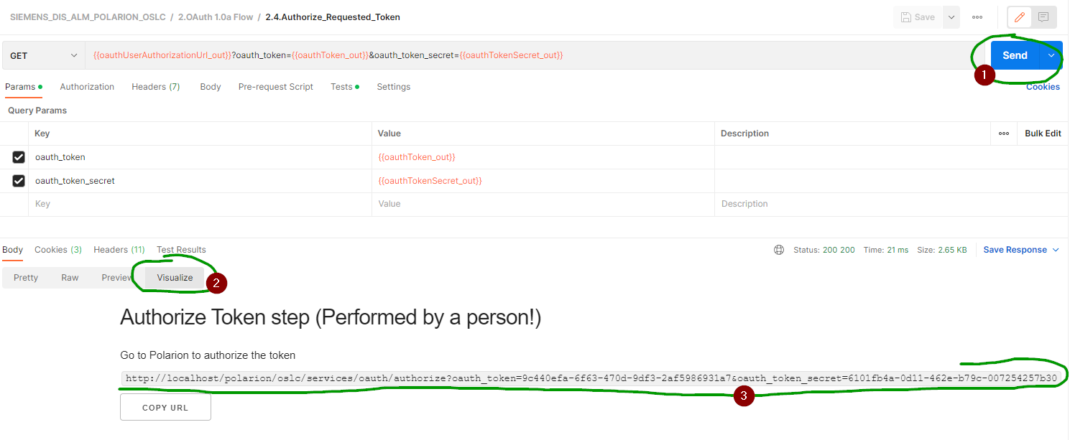Disable the oauth_token_secret parameter

(18, 180)
